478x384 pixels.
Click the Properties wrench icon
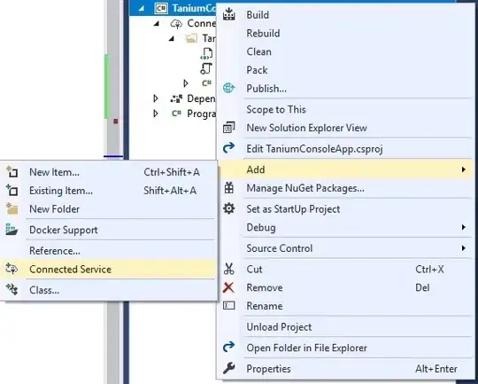point(228,368)
